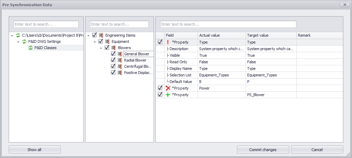This screenshot has width=352, height=158.
Task: Select the P&ID DWG Settings tree item
Action: [x=44, y=41]
